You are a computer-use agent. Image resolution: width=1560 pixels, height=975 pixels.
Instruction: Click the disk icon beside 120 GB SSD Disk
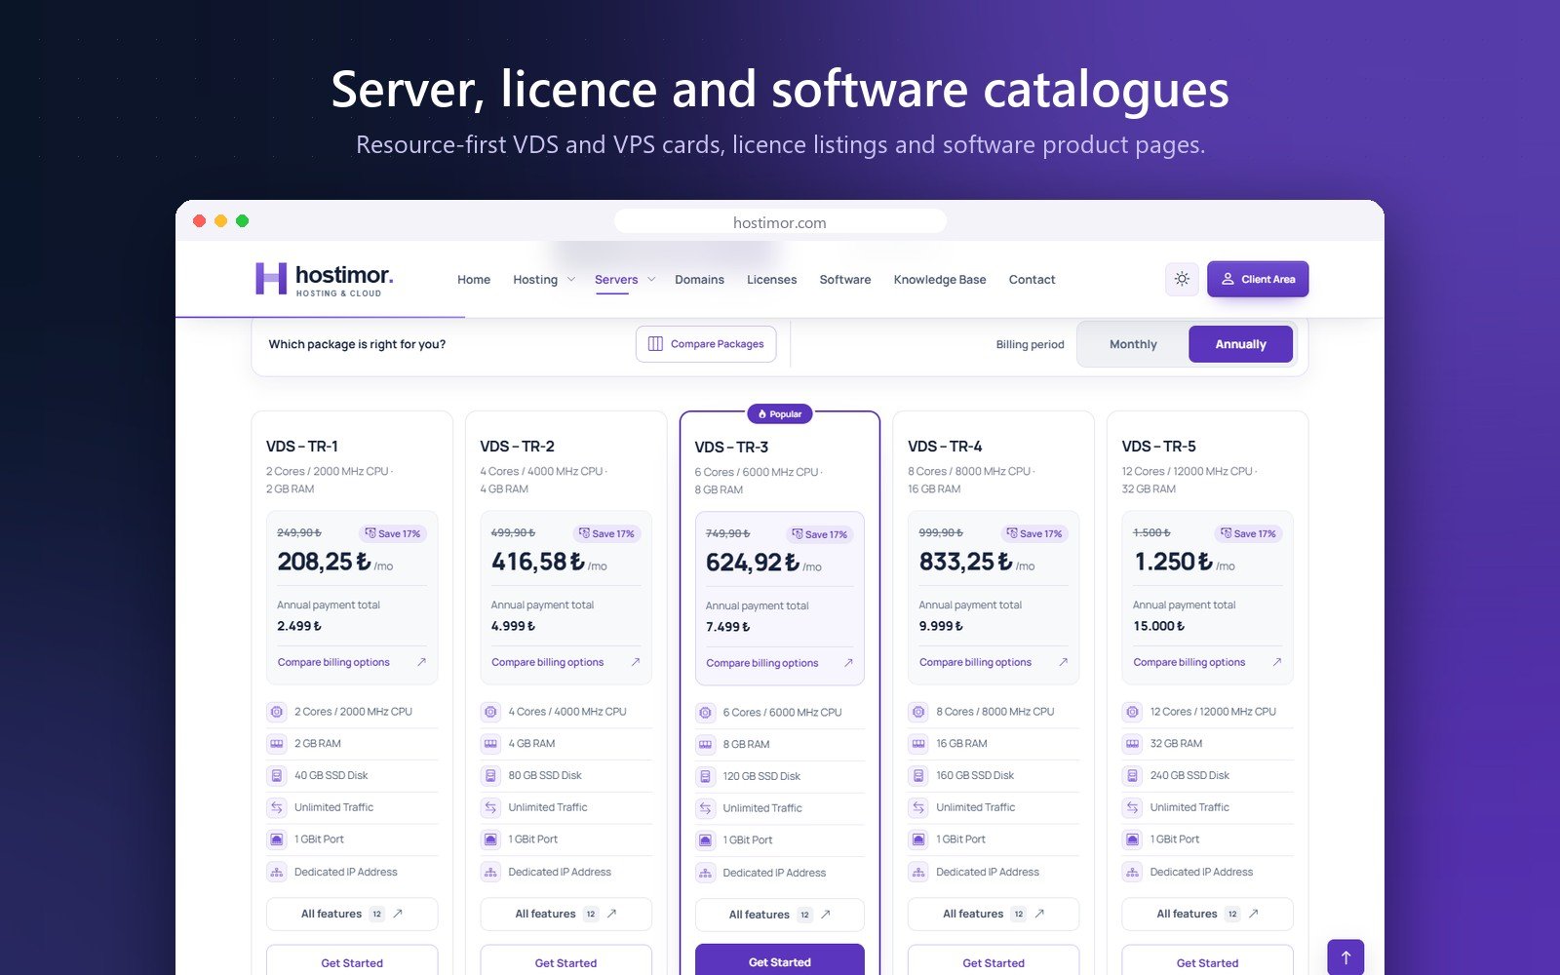point(705,777)
